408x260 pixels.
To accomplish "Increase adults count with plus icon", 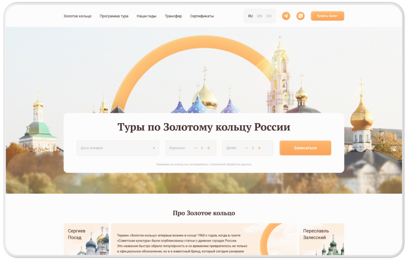I will (208, 148).
